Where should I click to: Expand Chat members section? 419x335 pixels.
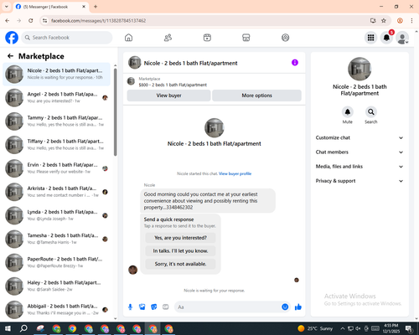tap(360, 152)
